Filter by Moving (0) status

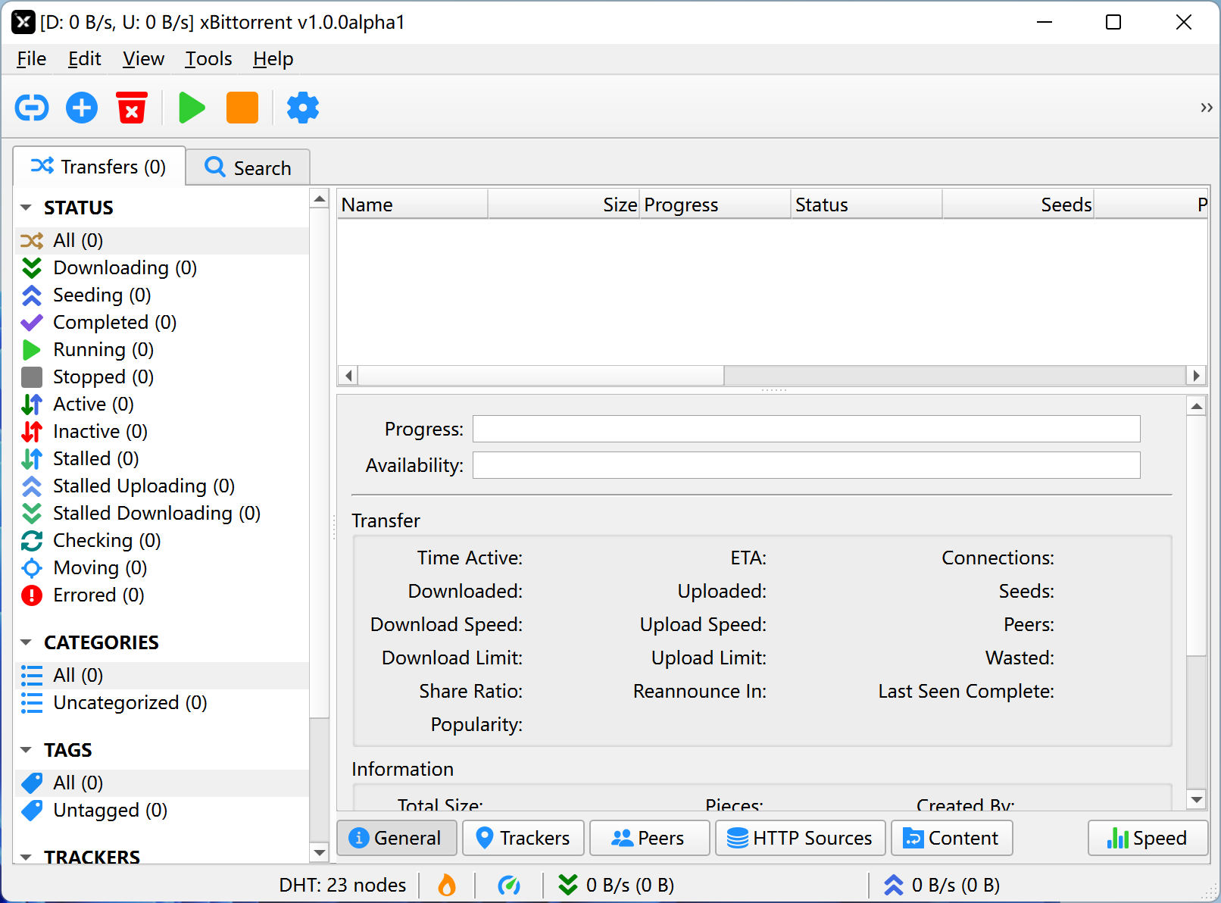(161, 568)
